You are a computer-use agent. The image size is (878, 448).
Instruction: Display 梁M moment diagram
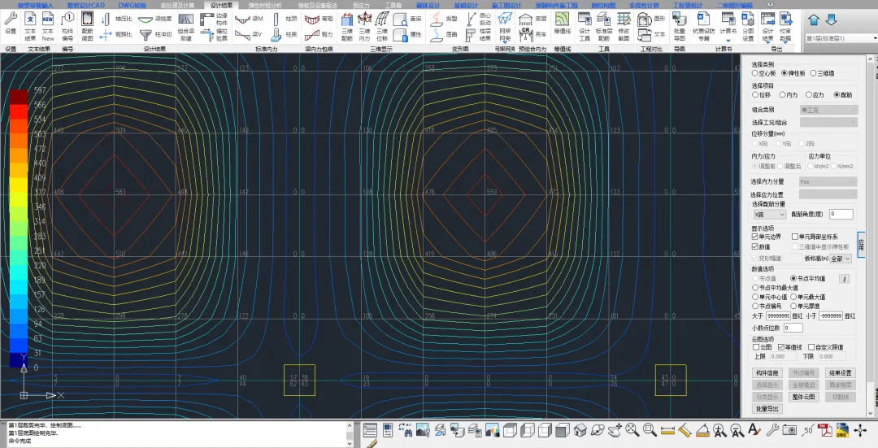click(249, 19)
